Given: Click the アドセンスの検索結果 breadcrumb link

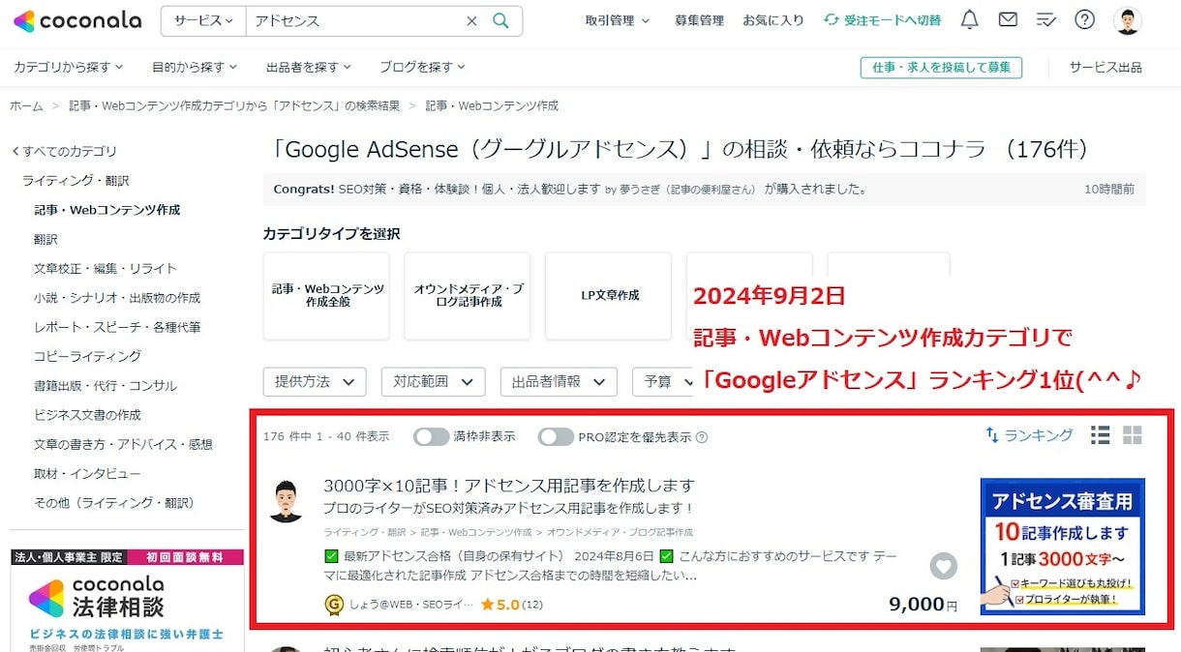Looking at the screenshot, I should (234, 105).
